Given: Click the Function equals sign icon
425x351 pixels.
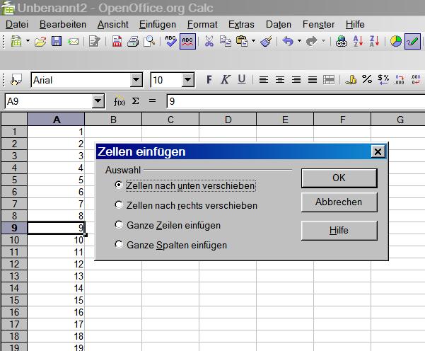Looking at the screenshot, I should click(152, 101).
